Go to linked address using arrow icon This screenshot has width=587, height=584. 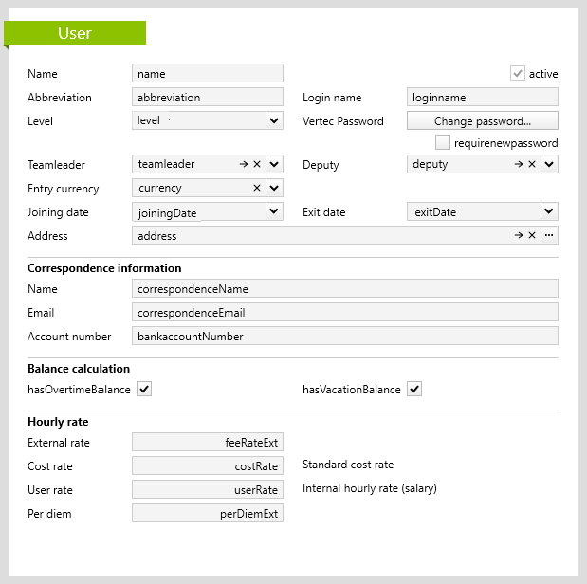(519, 235)
